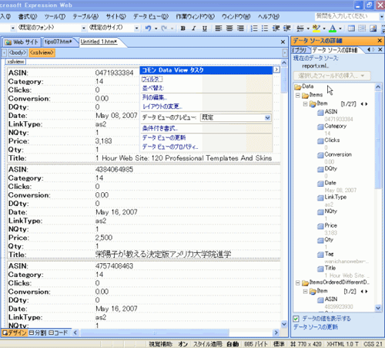Screen dimensions: 385x348
Task: Apply Italic formatting from toolbar
Action: tap(194, 28)
